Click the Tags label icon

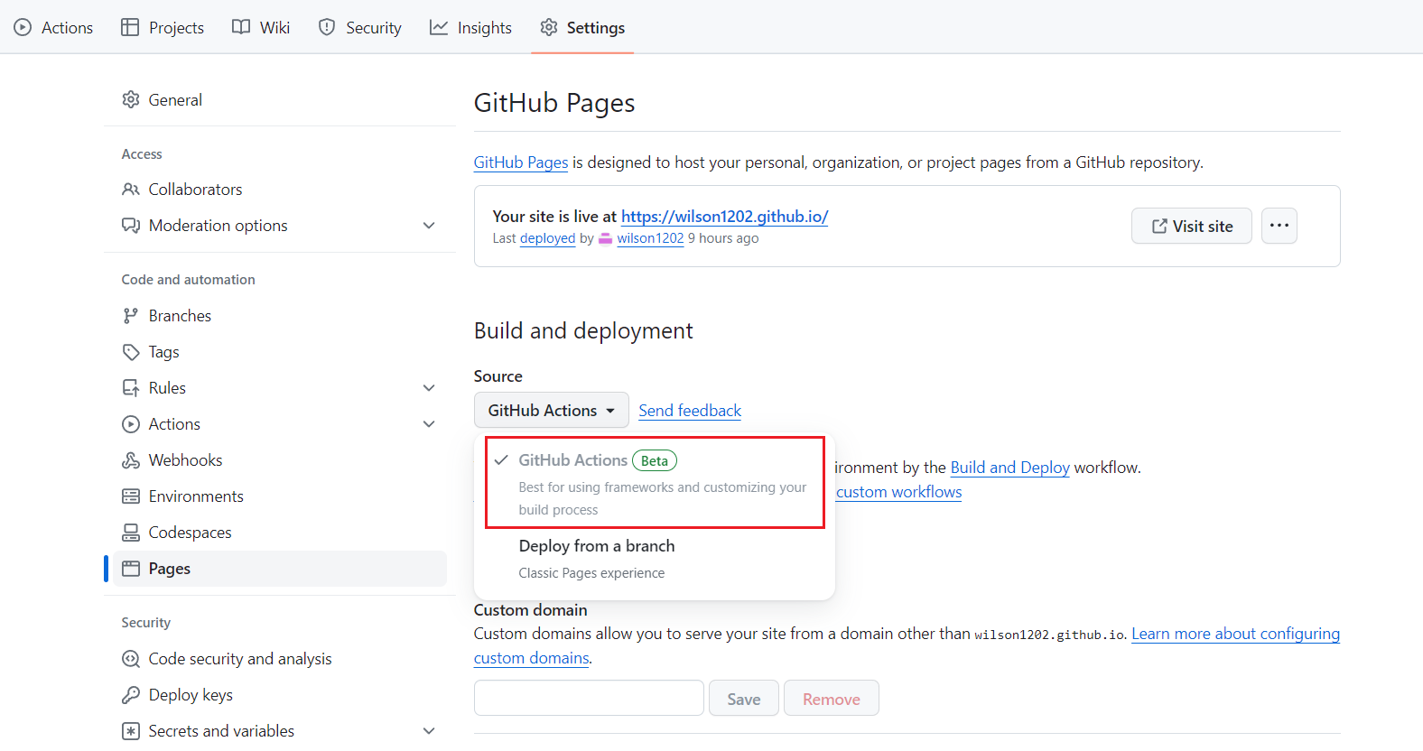pyautogui.click(x=131, y=352)
